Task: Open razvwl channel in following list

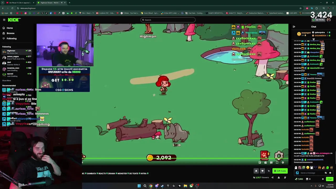Action: [16, 75]
